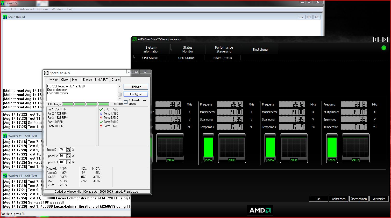Screen dimensions: 391x218
Task: Open the Help menu in Prime95
Action: [x=70, y=9]
